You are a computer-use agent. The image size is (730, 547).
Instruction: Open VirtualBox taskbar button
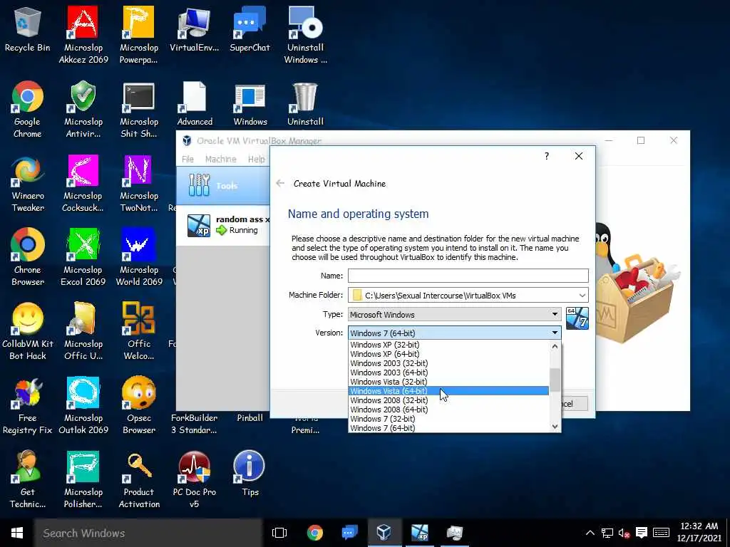[x=384, y=533]
